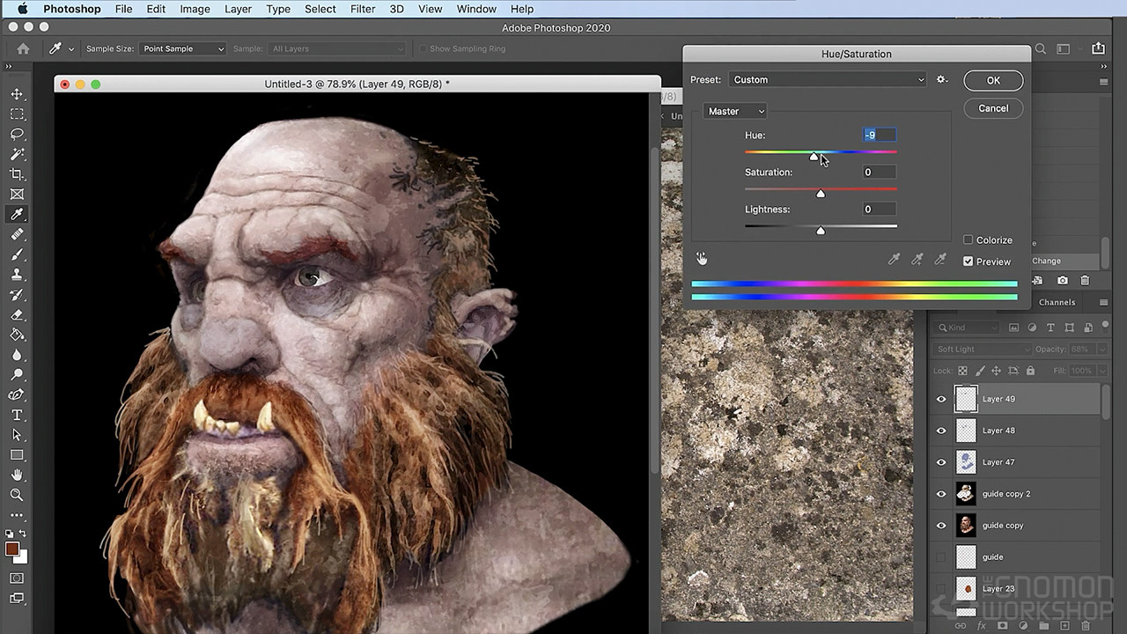Open the Preset dropdown showing Custom
Screen dimensions: 1127x634
point(827,79)
